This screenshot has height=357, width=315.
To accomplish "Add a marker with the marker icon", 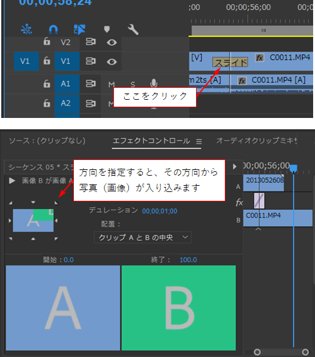I will (107, 29).
